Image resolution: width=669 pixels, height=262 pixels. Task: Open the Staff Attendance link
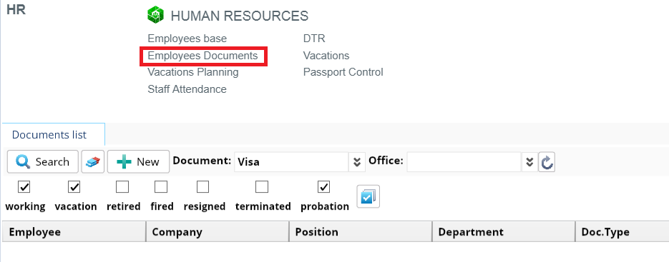pos(187,89)
